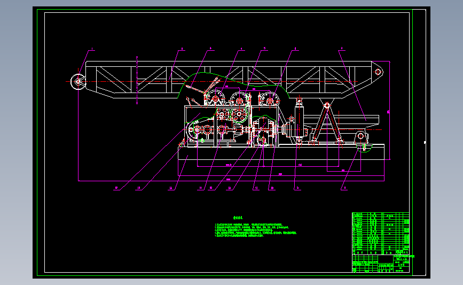Viewport: 463px width, 285px height.
Task: Click part callout number 4 above the drawing
Action: coord(241,49)
